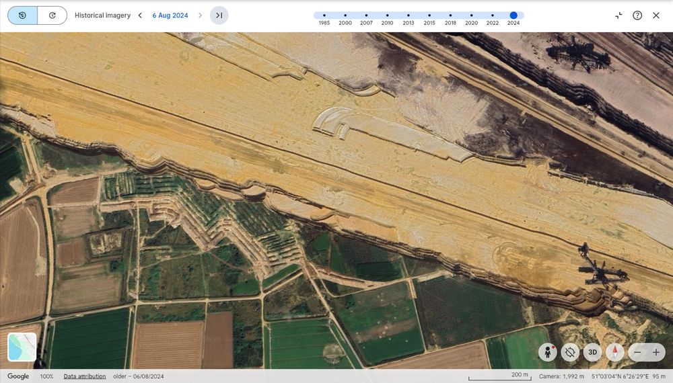Open the help icon
Viewport: 673px width, 383px height.
pyautogui.click(x=637, y=15)
